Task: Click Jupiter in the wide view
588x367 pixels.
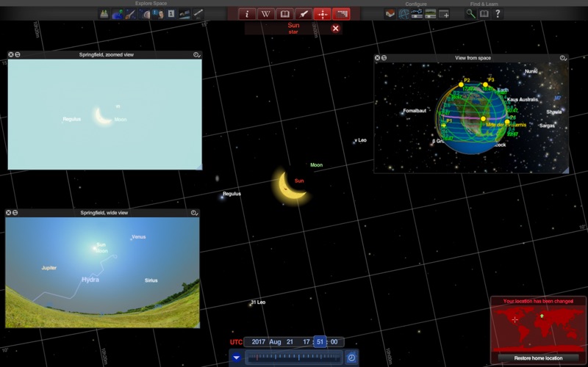Action: [49, 268]
